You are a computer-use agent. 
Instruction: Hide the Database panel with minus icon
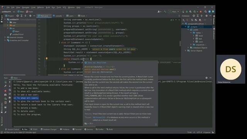pos(210,16)
